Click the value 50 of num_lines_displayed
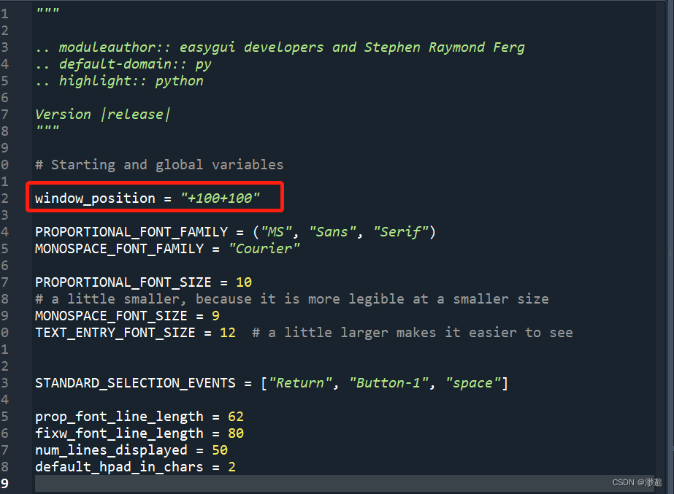The width and height of the screenshot is (674, 494). (x=220, y=450)
